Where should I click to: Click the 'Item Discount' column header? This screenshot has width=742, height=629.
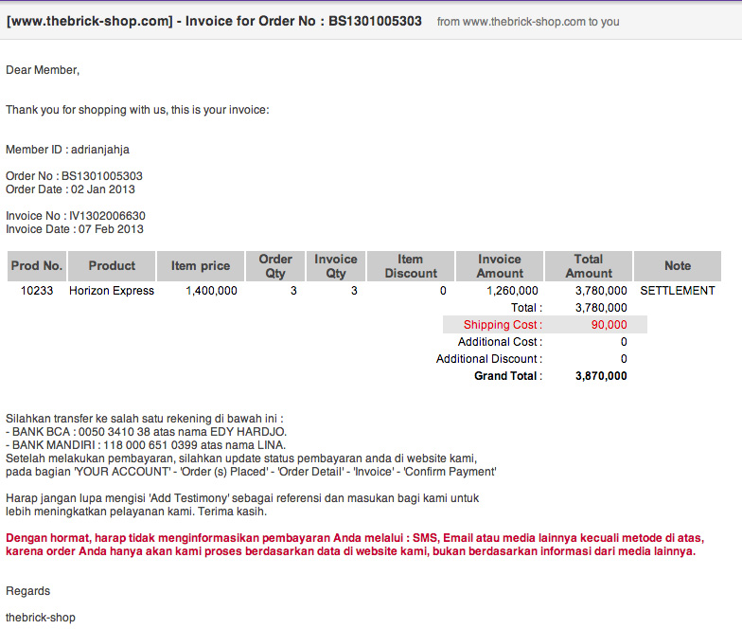click(411, 266)
